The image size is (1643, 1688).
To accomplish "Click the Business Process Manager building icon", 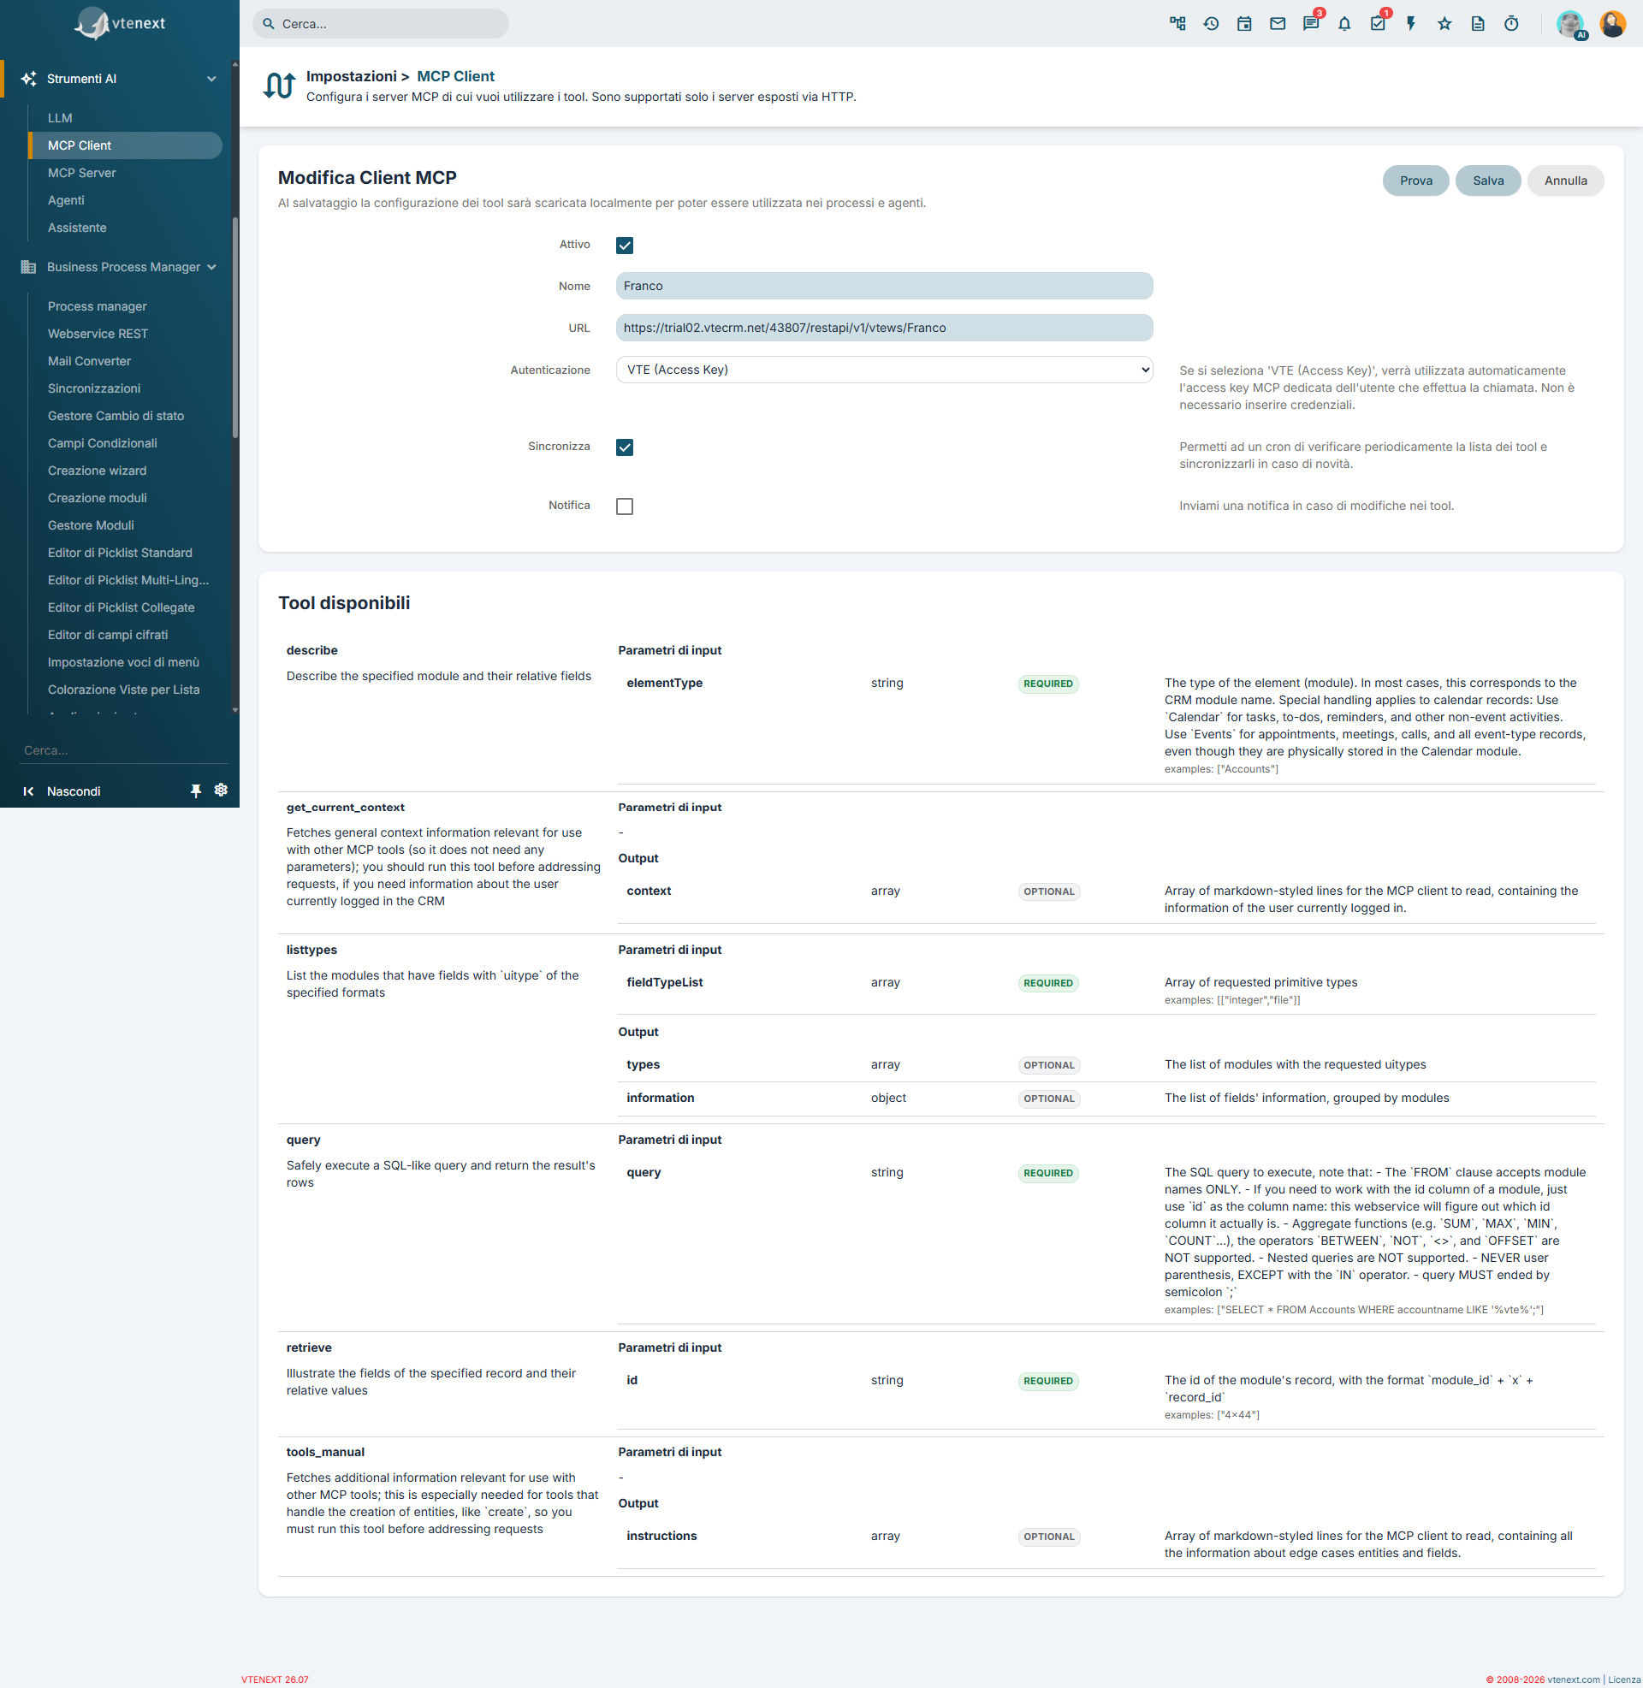I will [x=28, y=268].
